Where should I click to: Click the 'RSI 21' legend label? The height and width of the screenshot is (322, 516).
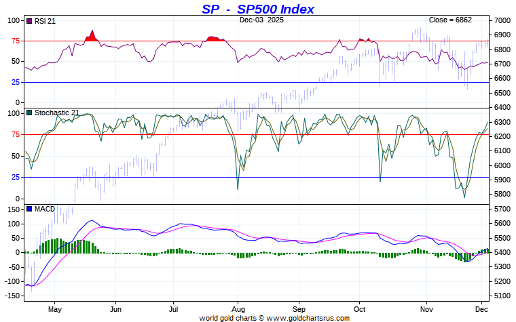(45, 21)
